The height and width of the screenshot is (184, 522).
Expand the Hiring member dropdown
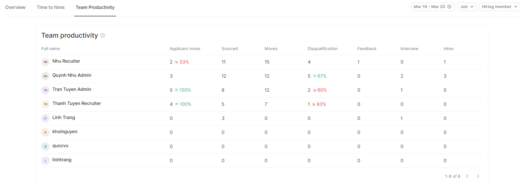(499, 7)
